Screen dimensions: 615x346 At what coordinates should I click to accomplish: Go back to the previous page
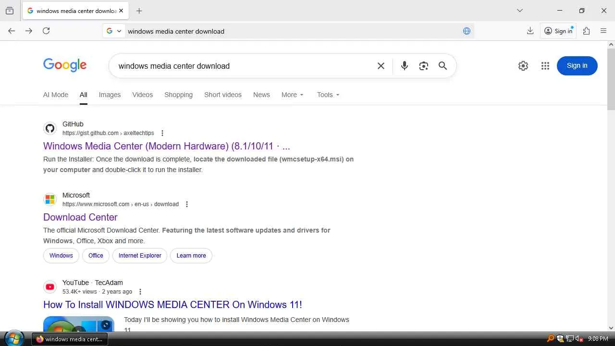(x=12, y=31)
